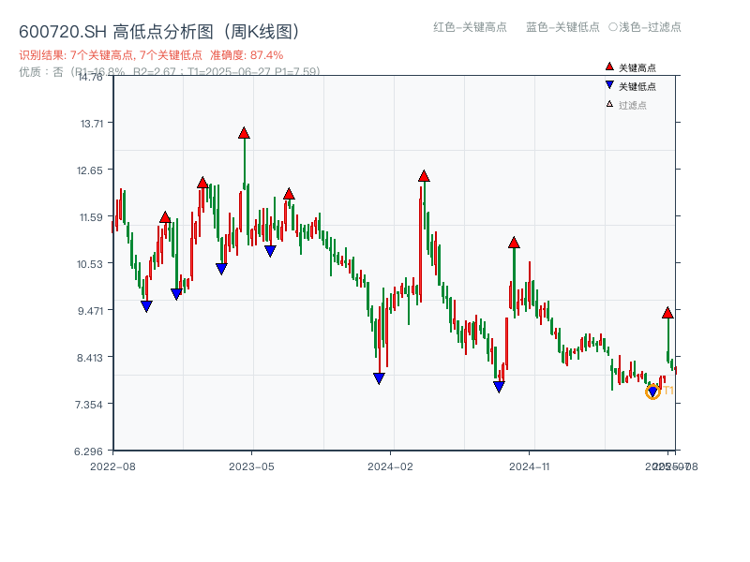Image resolution: width=750 pixels, height=562 pixels.
Task: Click the 2024-11 x-axis label
Action: click(529, 466)
